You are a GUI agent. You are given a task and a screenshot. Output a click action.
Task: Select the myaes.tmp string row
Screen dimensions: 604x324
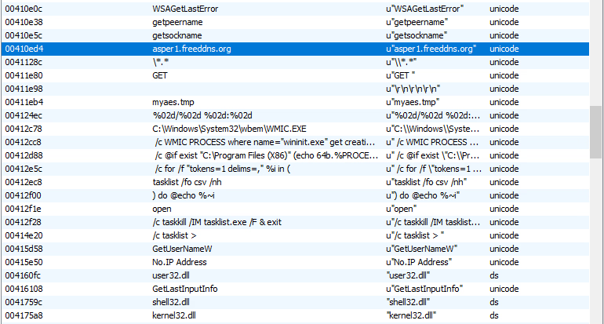295,102
